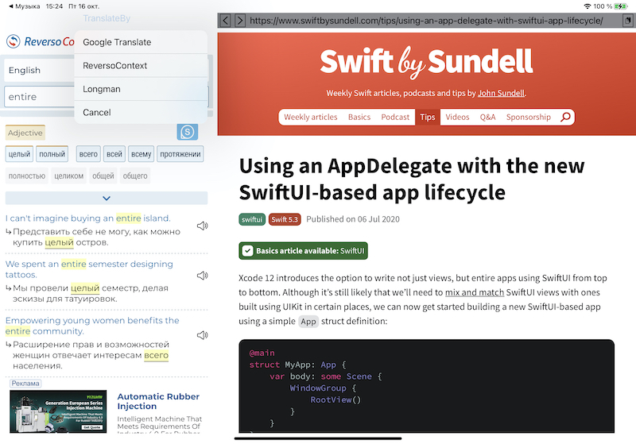The image size is (636, 444).
Task: Choose Google Translate from the popup menu
Action: [x=117, y=42]
